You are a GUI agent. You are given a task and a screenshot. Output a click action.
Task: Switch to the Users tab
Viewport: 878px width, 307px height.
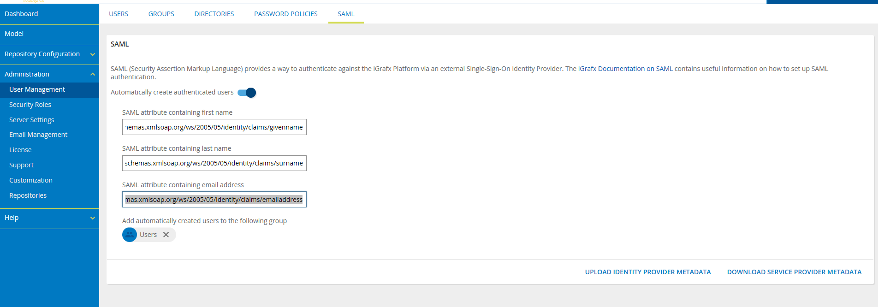119,14
